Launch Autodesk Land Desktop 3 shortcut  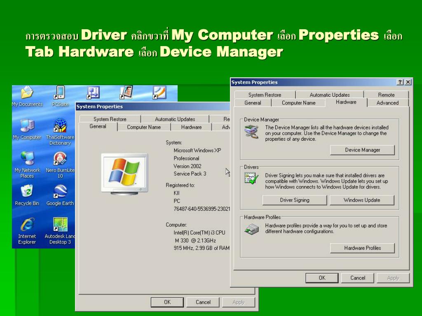click(60, 231)
